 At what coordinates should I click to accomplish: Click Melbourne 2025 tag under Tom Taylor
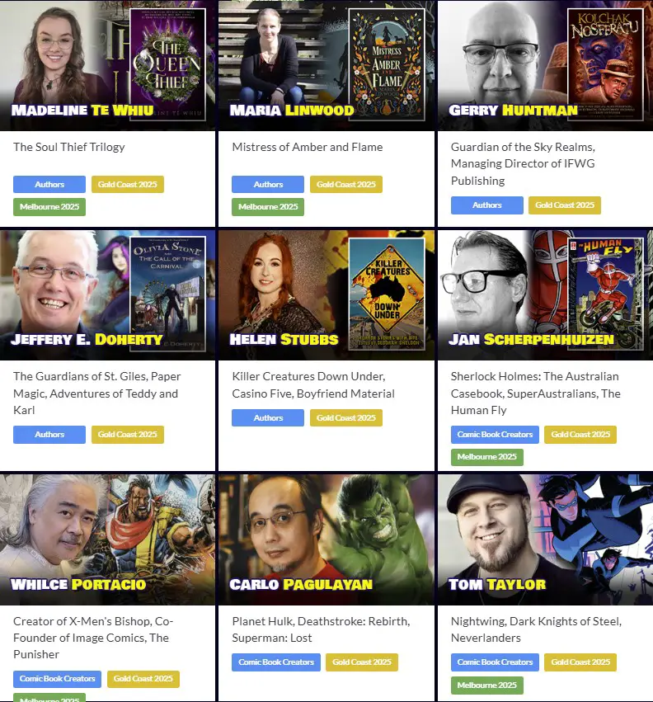[487, 685]
